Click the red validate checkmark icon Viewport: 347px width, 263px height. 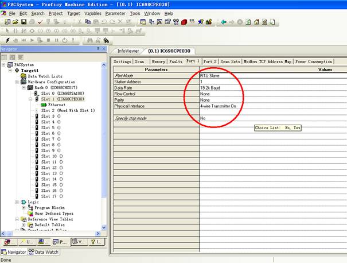tap(40, 22)
